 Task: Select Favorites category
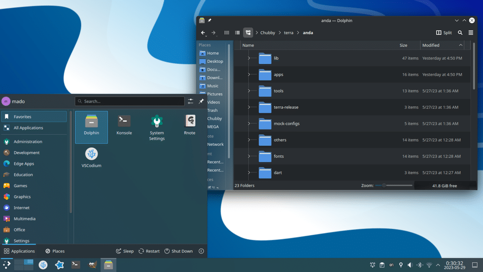[x=34, y=117]
